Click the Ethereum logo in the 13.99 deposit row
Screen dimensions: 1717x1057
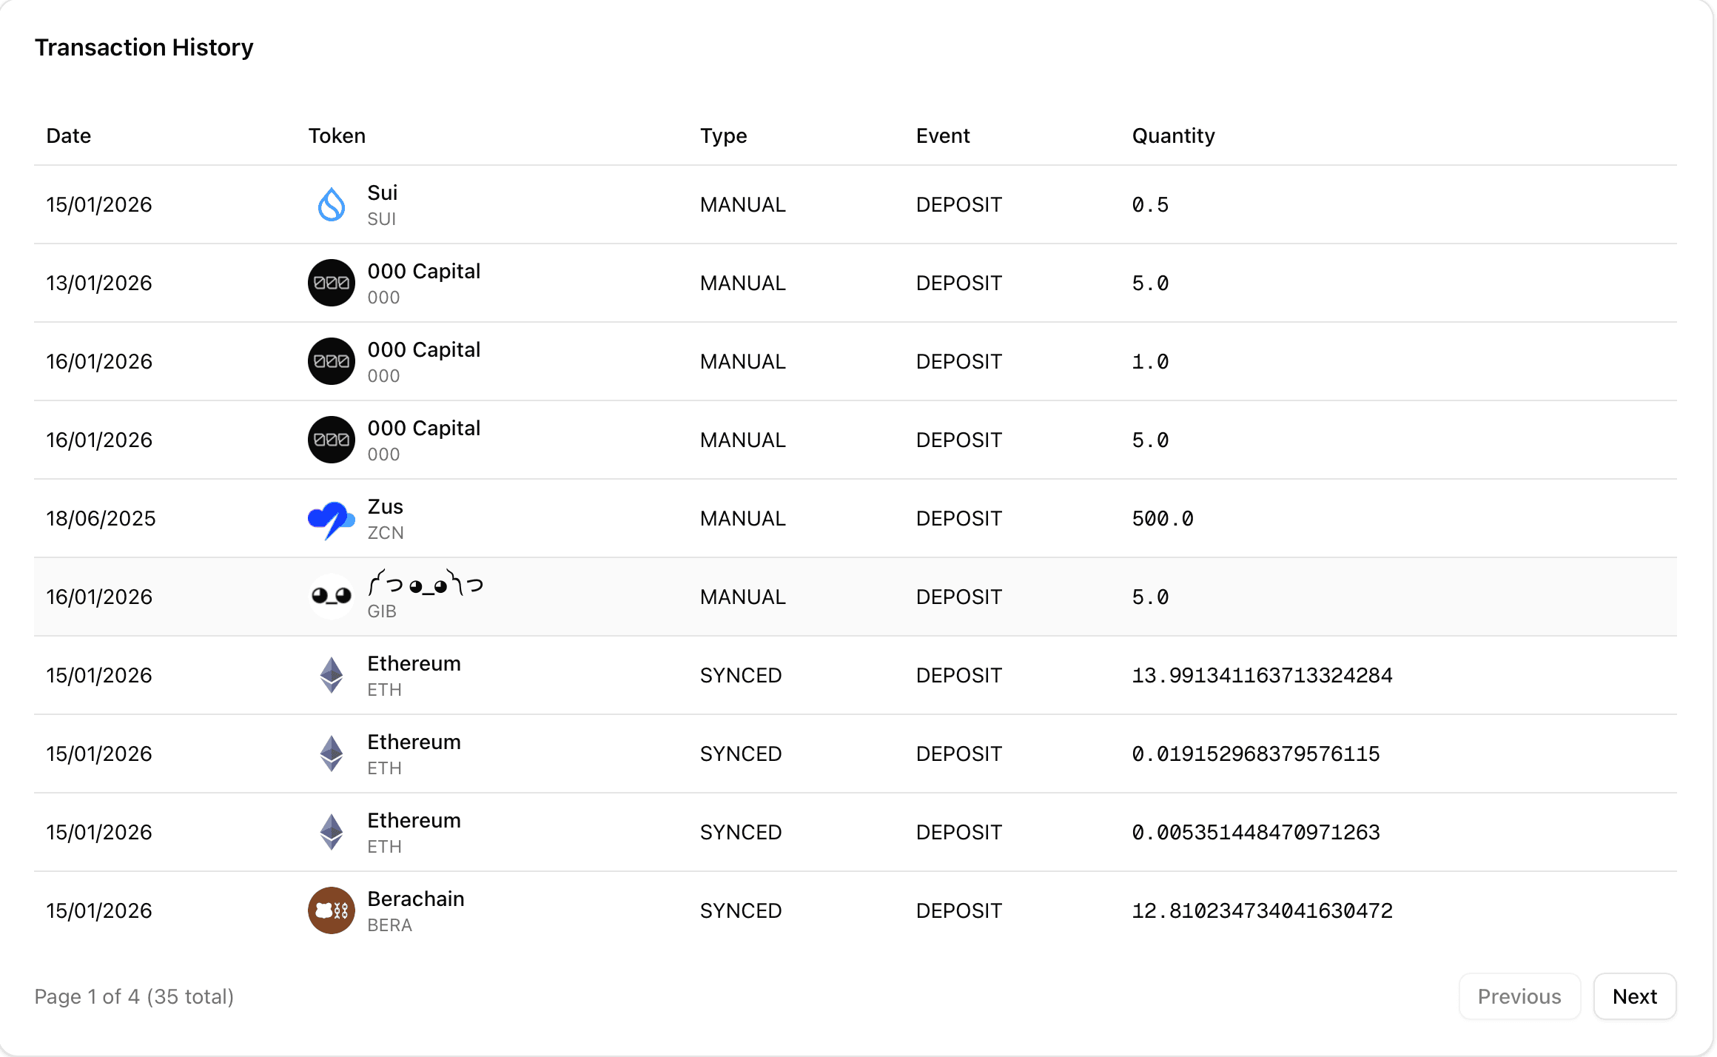(x=331, y=675)
